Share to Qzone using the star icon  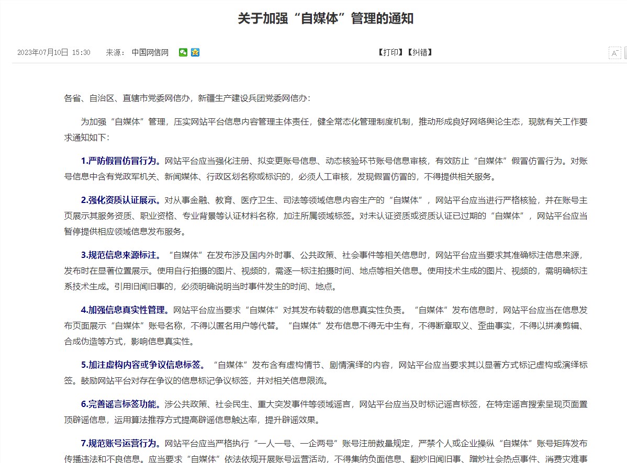tap(195, 52)
